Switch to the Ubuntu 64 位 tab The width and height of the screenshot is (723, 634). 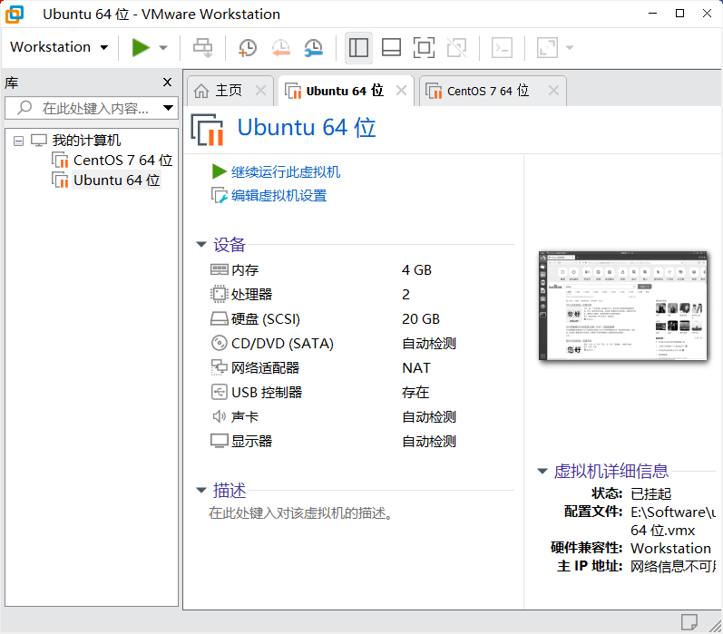click(x=345, y=91)
